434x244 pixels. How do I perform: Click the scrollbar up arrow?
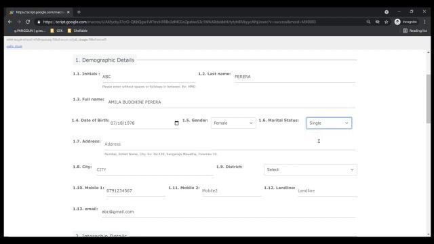point(428,52)
